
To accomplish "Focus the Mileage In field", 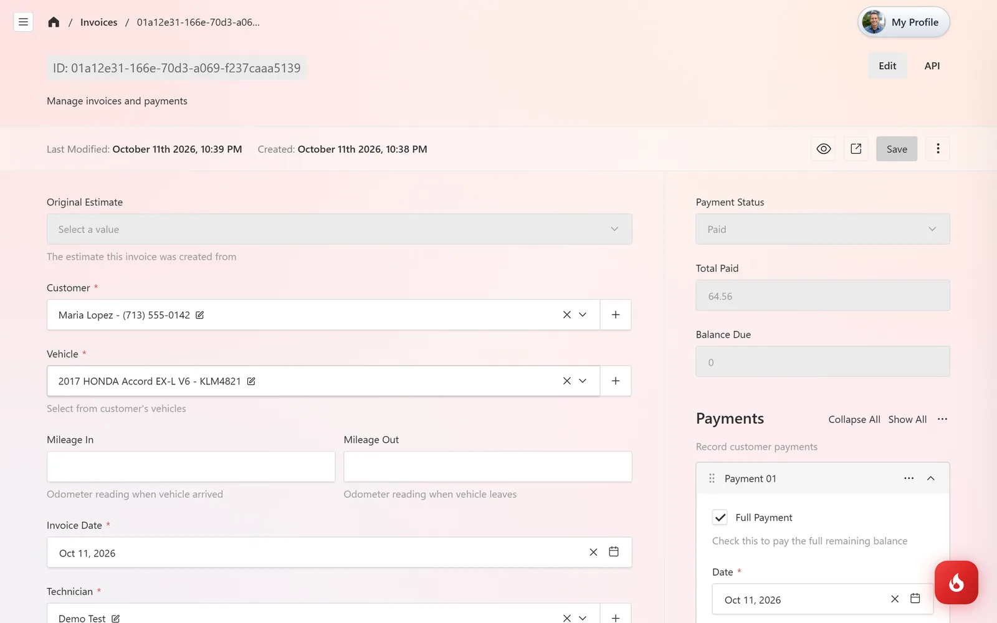I will 191,467.
